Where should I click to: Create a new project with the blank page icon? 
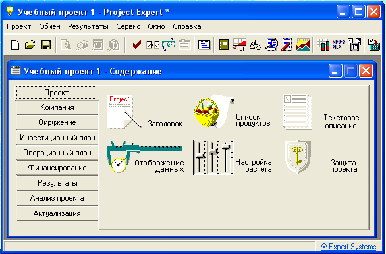click(15, 45)
